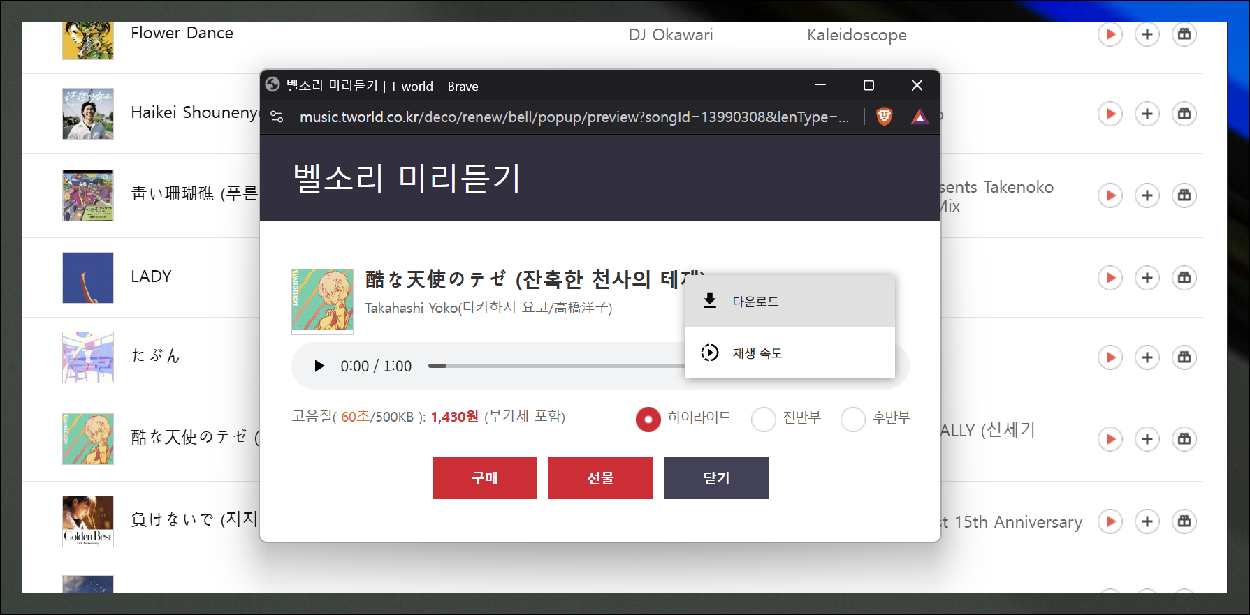Play the LADY row preview
This screenshot has width=1250, height=615.
point(1110,278)
